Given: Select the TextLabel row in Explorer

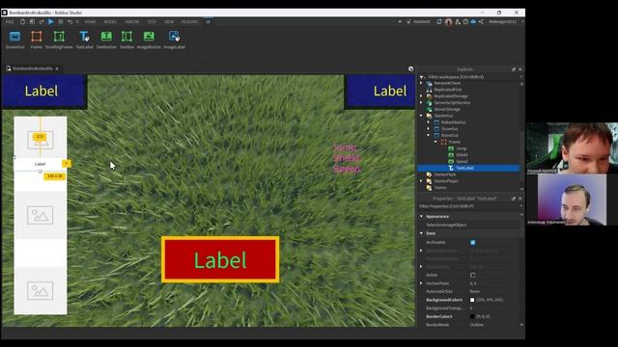Looking at the screenshot, I should click(x=468, y=168).
